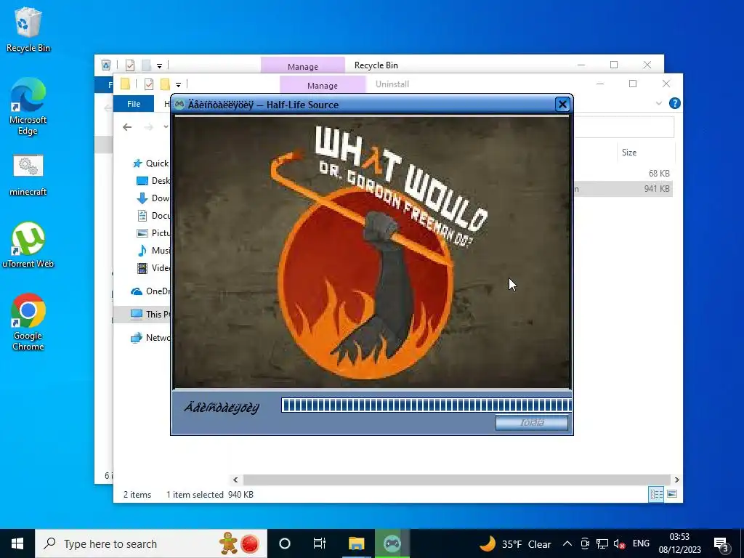The height and width of the screenshot is (558, 744).
Task: Open the Windows Start menu
Action: tap(17, 543)
